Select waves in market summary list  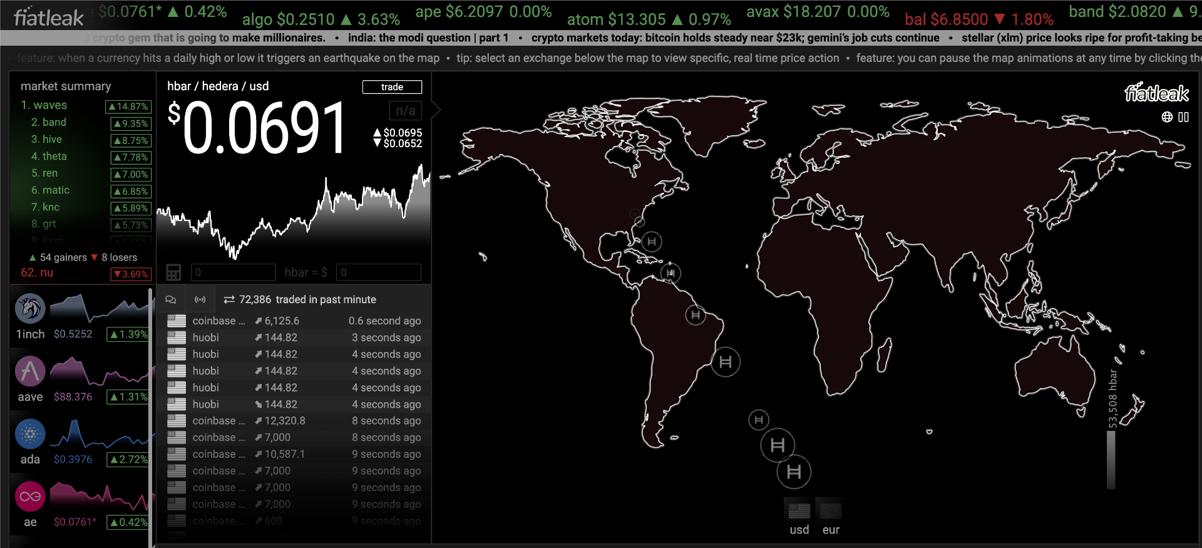pyautogui.click(x=50, y=105)
